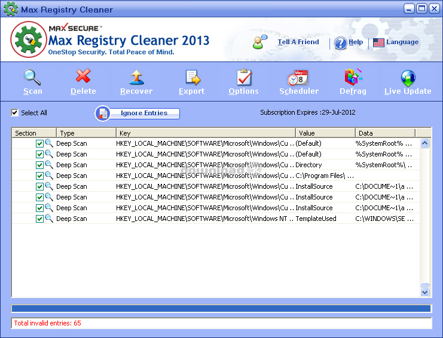Sort by the Value column header
The height and width of the screenshot is (338, 443).
click(x=325, y=133)
